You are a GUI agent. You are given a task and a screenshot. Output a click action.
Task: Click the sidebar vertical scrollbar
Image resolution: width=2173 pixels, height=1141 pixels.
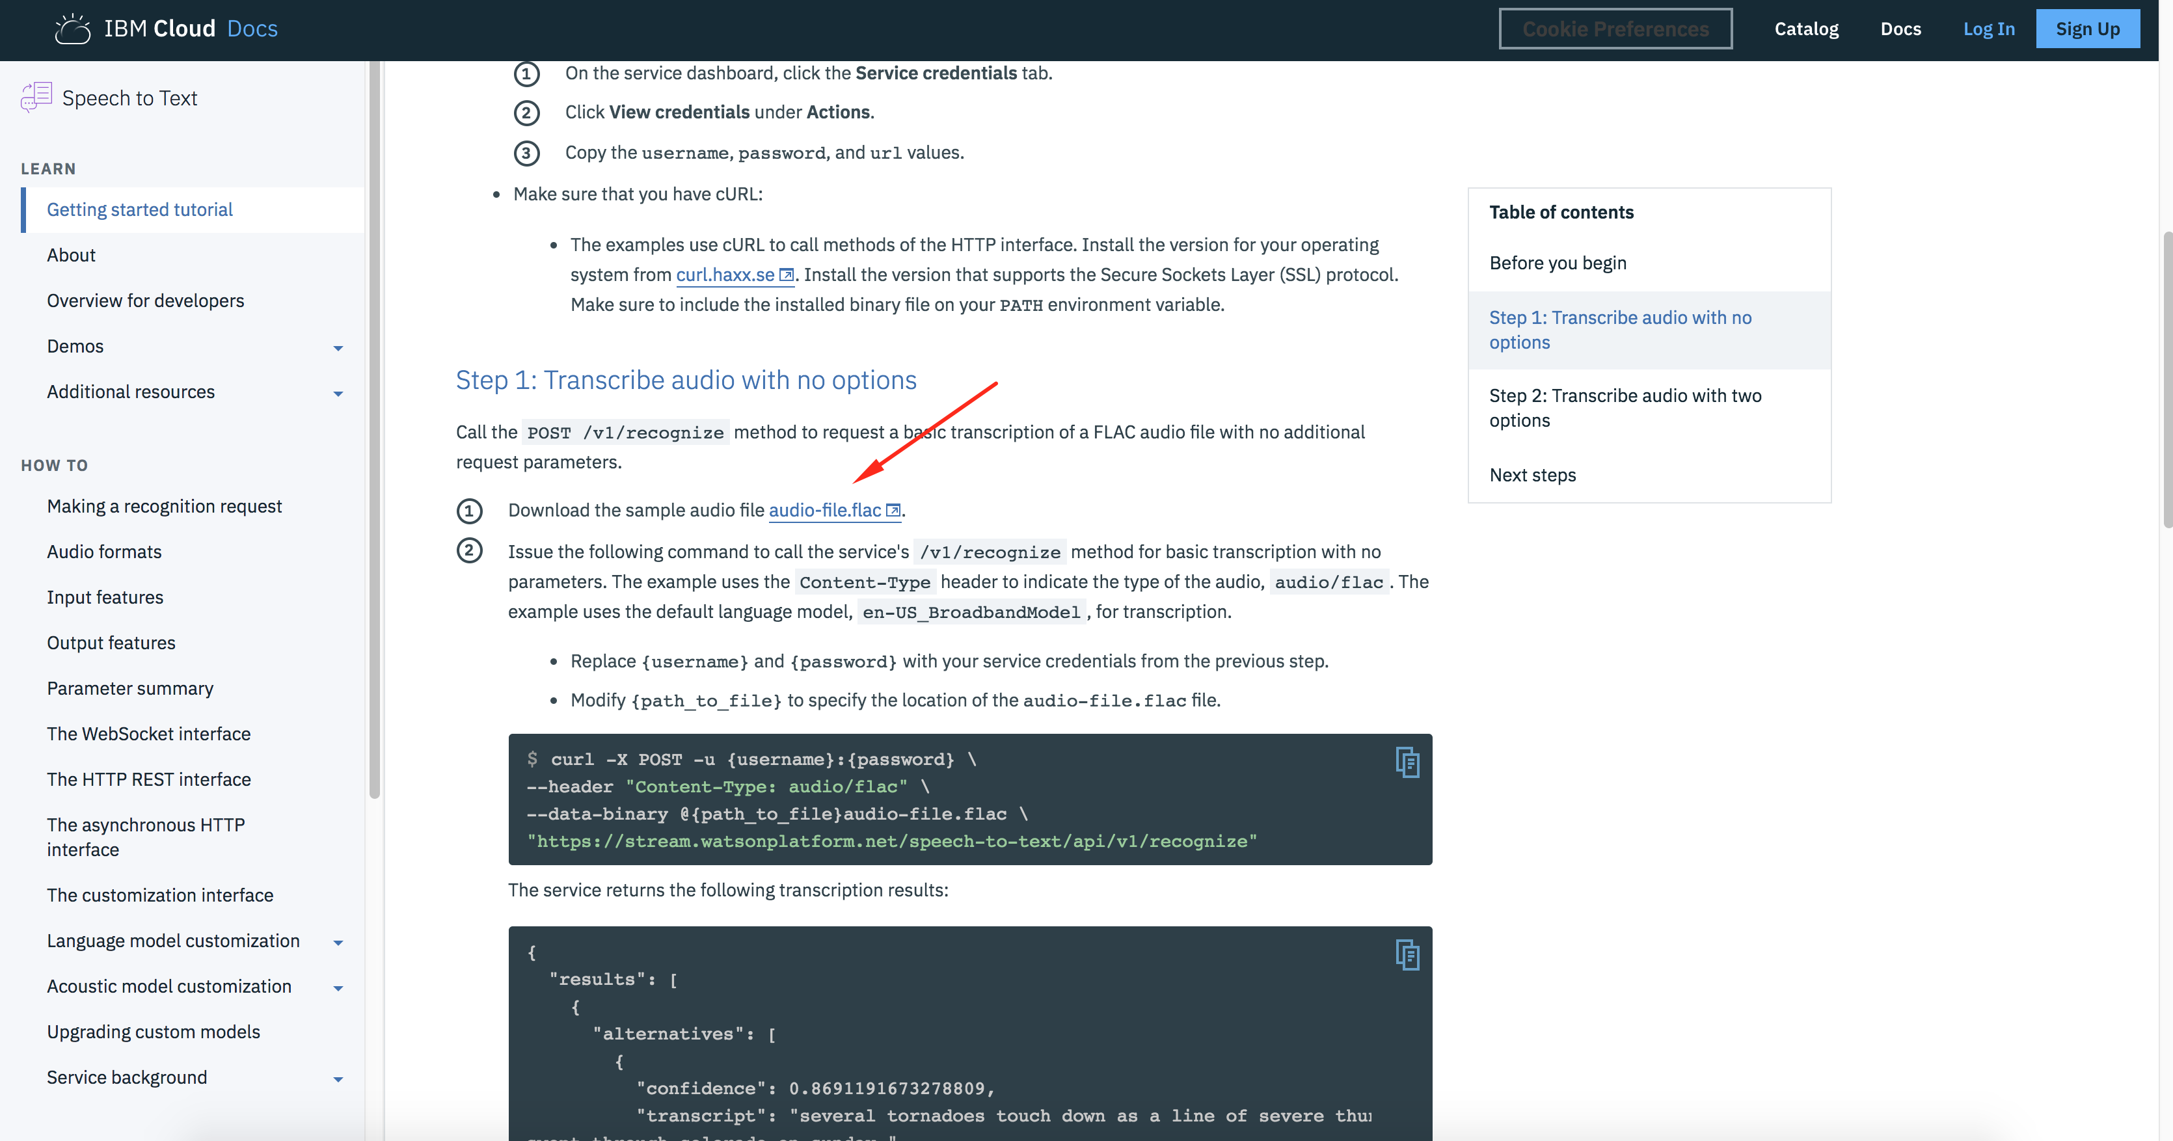375,430
